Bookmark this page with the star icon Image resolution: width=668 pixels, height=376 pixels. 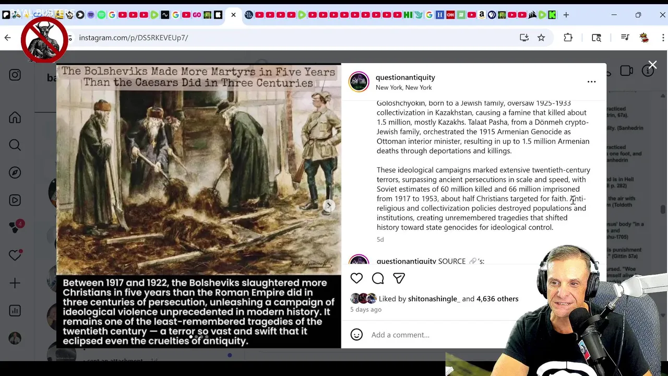point(541,38)
